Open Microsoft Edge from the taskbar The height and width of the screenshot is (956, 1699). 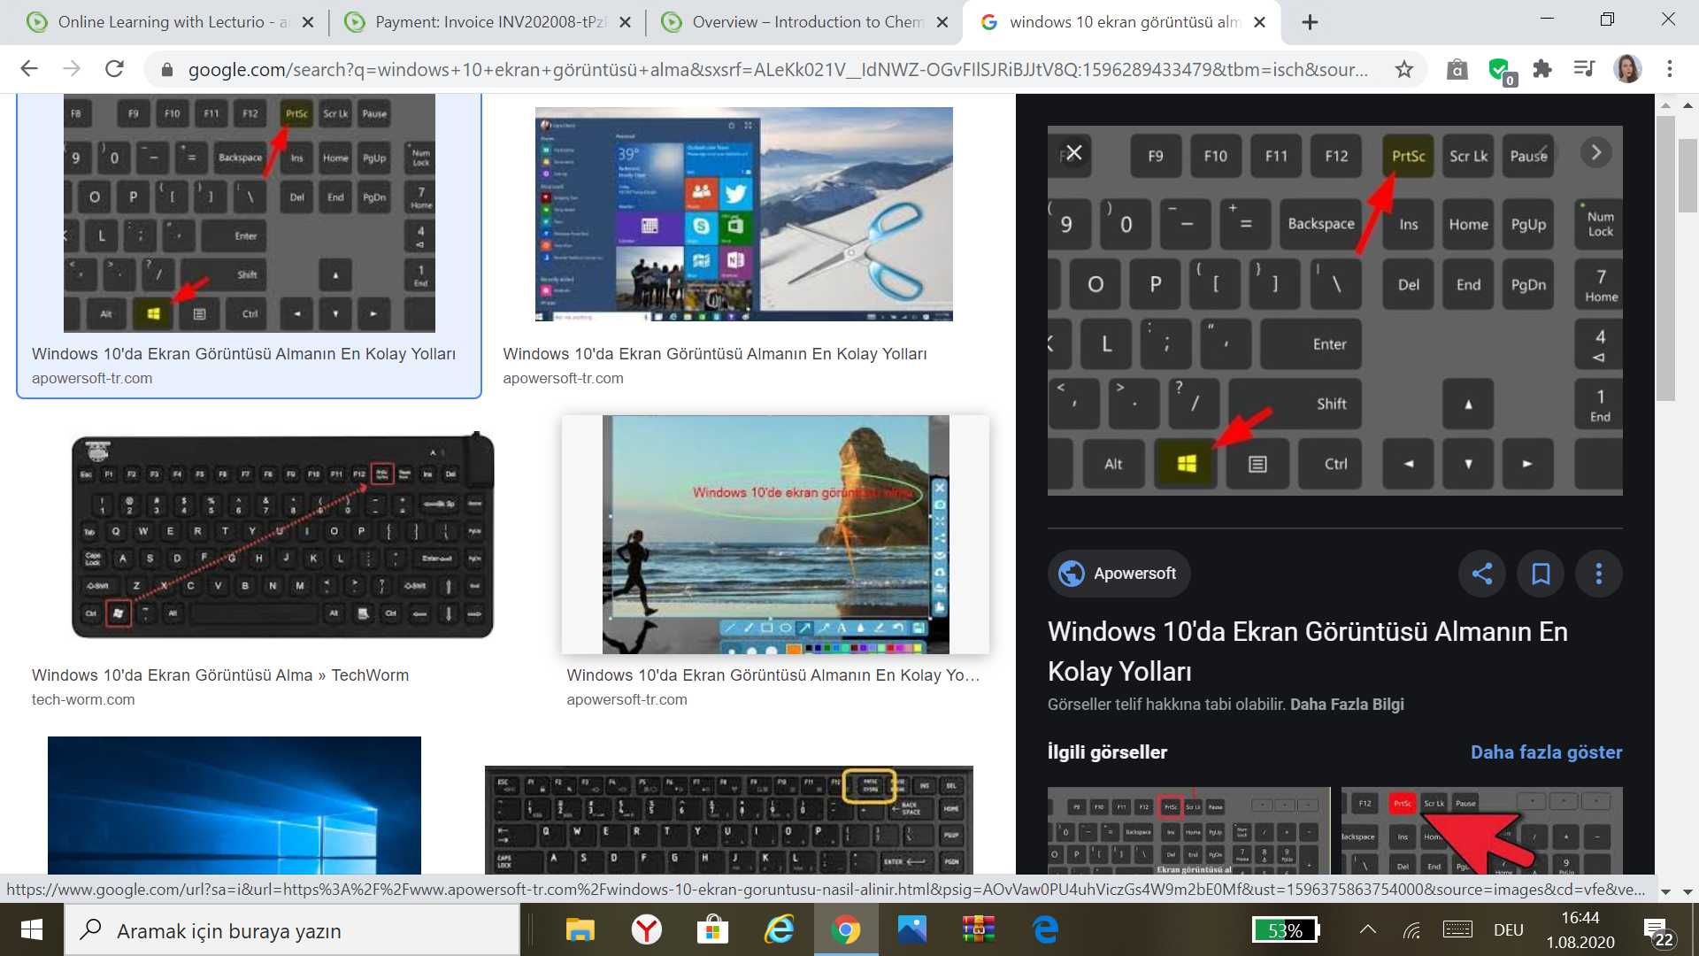(x=1045, y=929)
